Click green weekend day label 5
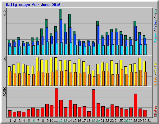Screen dimensions: 159x124 click(x=29, y=121)
